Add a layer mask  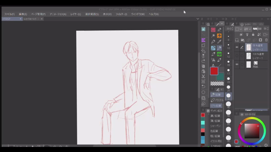(260, 40)
